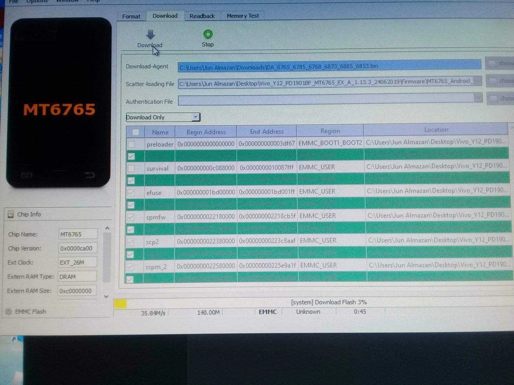
Task: Click the 140.00M status entry
Action: (x=208, y=313)
